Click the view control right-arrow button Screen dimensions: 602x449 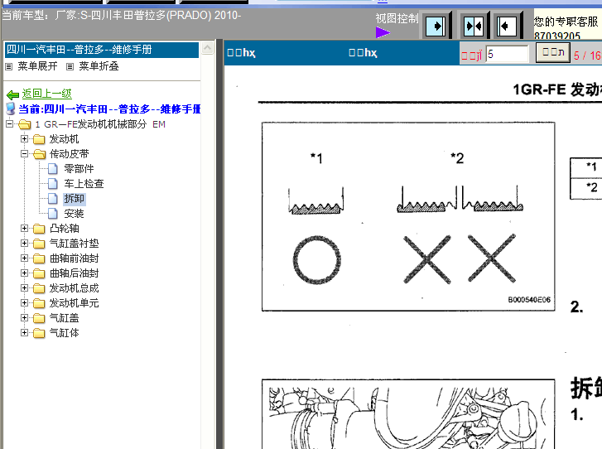436,27
